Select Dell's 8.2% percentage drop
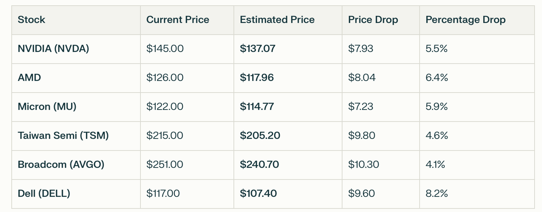Image resolution: width=542 pixels, height=212 pixels. pyautogui.click(x=437, y=194)
